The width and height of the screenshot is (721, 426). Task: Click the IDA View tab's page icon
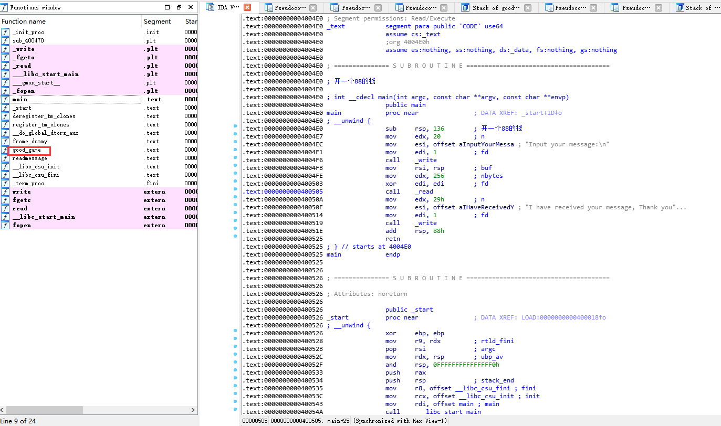210,7
